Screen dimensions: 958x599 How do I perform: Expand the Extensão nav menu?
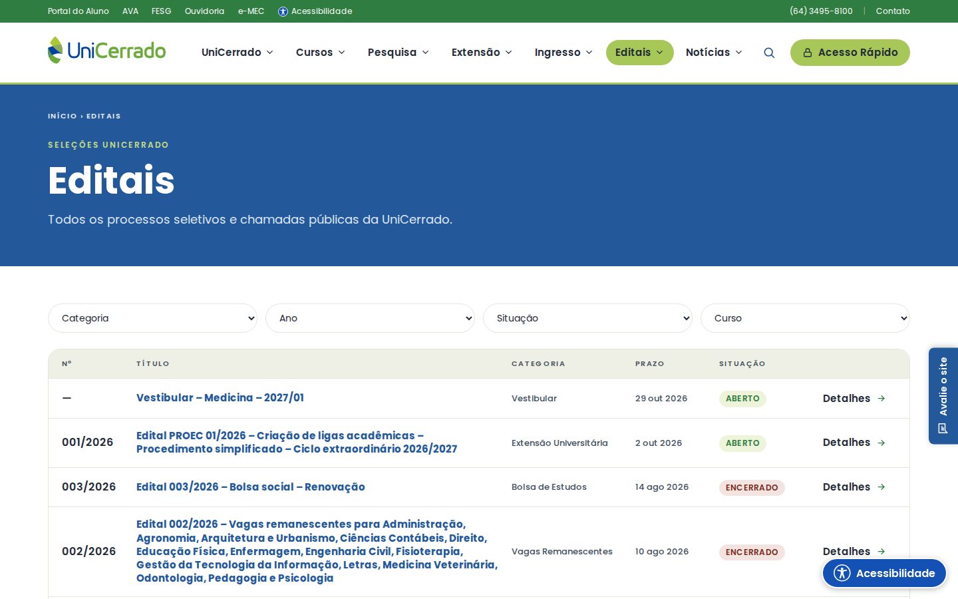point(482,53)
